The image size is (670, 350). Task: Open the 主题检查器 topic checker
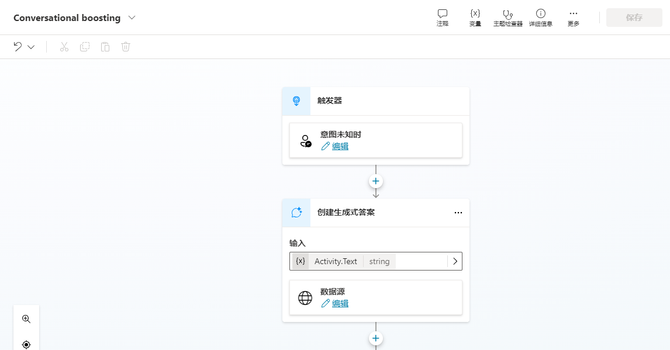[507, 18]
